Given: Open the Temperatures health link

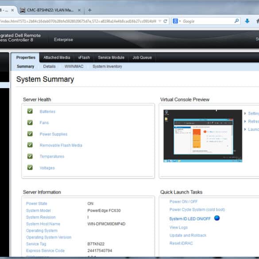Looking at the screenshot, I should coord(52,156).
